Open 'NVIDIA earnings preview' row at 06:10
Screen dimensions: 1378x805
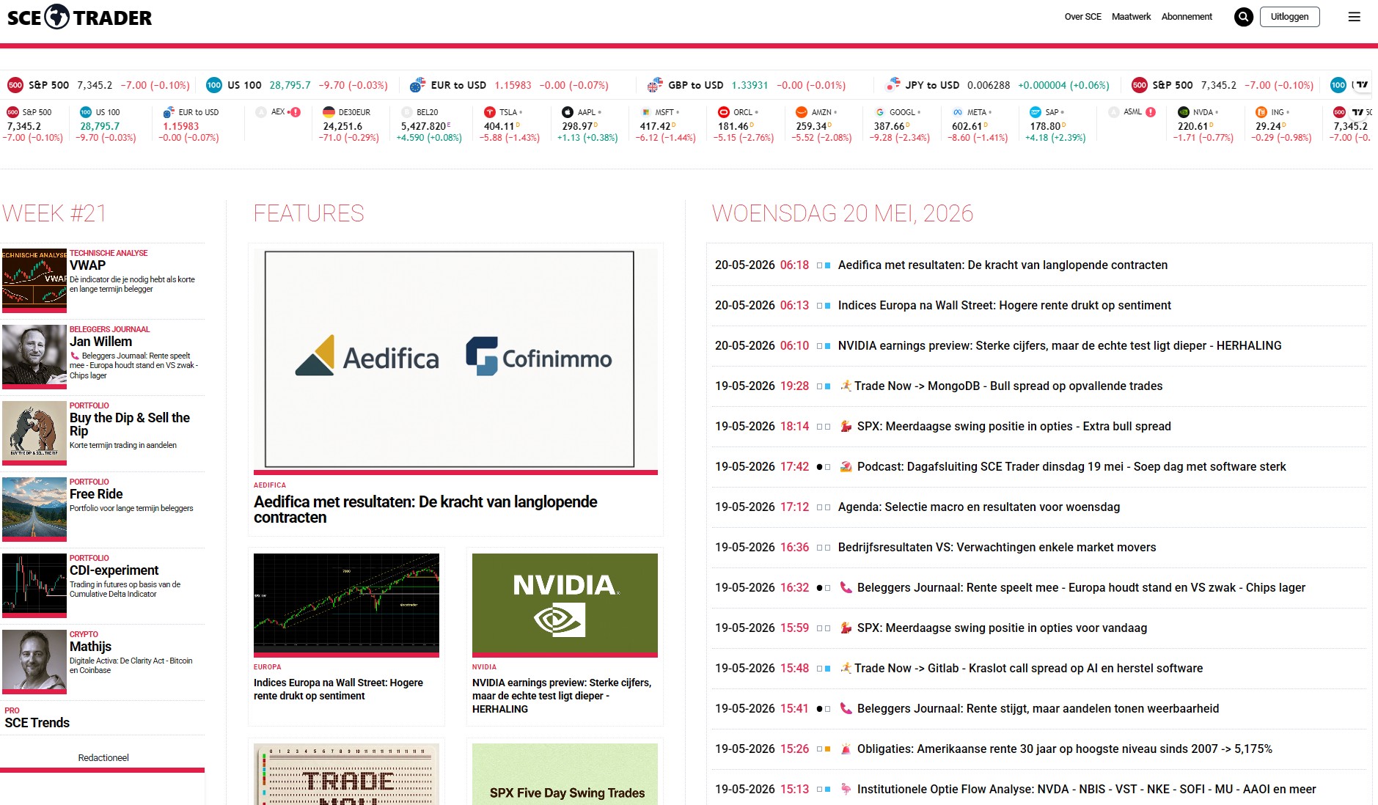[1038, 345]
